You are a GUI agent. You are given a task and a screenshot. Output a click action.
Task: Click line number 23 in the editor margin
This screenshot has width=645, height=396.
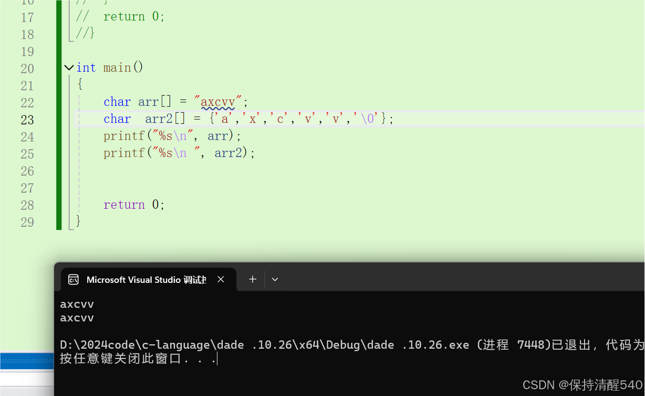pos(27,119)
